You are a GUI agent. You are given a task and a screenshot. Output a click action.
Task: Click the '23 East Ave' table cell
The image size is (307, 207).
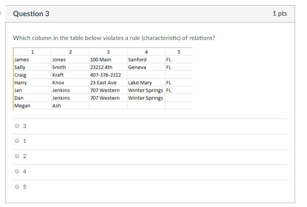[108, 82]
